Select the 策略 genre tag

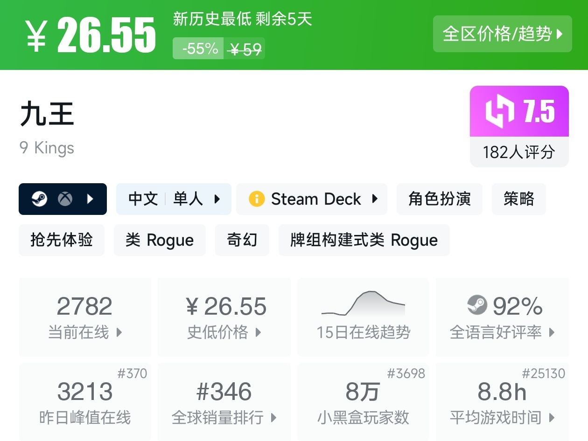click(x=518, y=199)
